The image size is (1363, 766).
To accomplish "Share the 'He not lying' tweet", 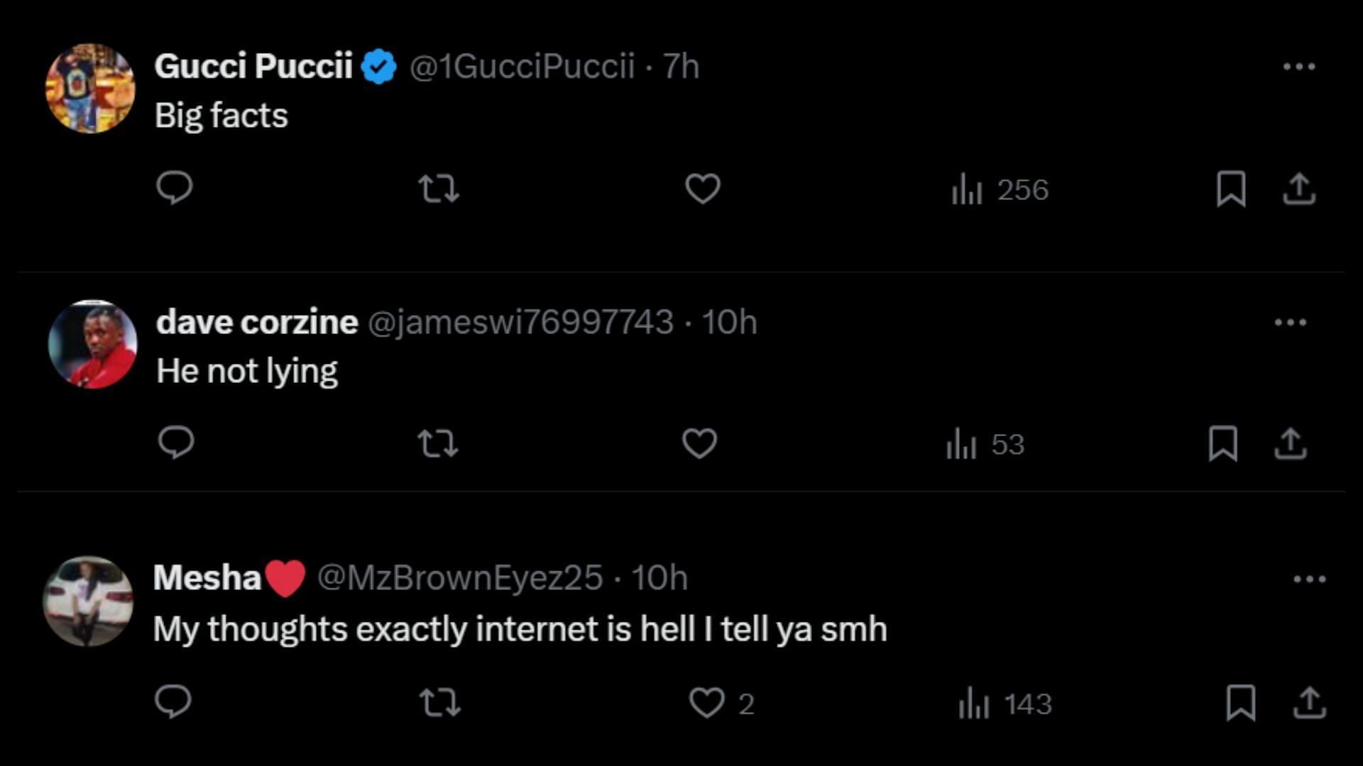I will click(x=1290, y=444).
